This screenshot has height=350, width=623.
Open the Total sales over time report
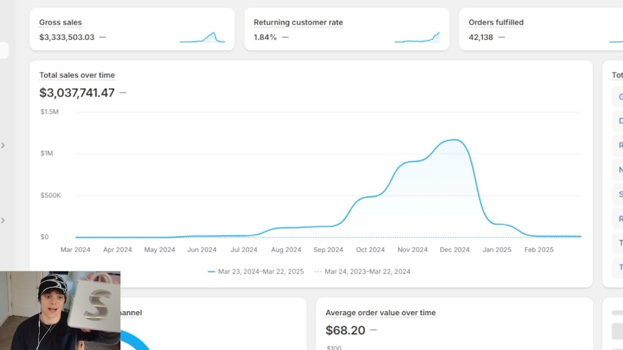pyautogui.click(x=77, y=75)
